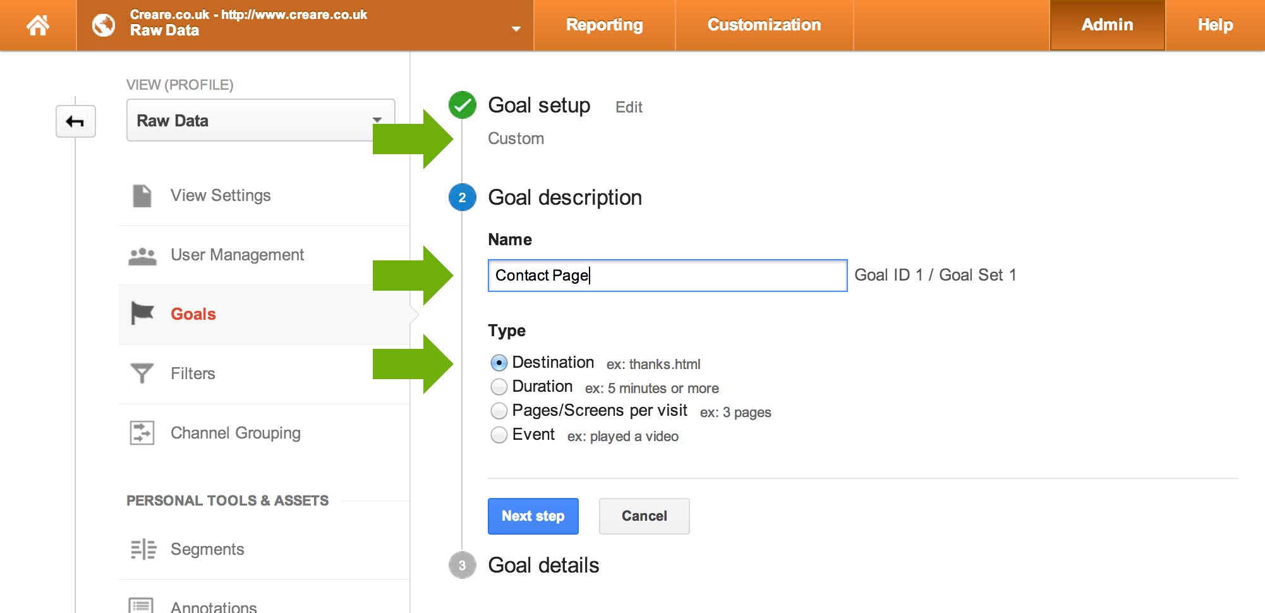Viewport: 1265px width, 613px height.
Task: Click the Goals flag icon
Action: click(142, 313)
